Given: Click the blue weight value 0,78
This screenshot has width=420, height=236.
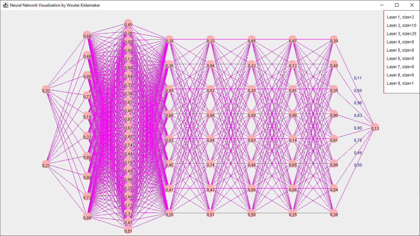Looking at the screenshot, I should 358,140.
